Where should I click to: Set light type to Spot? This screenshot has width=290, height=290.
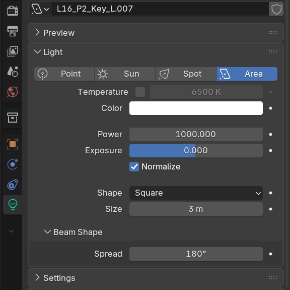[186, 74]
